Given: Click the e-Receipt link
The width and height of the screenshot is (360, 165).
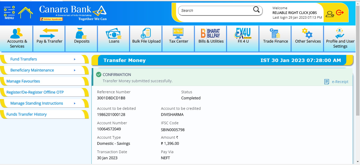Looking at the screenshot, I should tap(340, 82).
